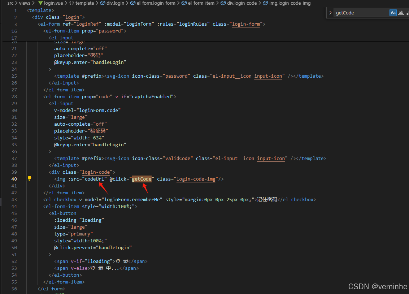Click the closing </el-form> tag on line 56
This screenshot has height=294, width=409.
click(x=51, y=289)
